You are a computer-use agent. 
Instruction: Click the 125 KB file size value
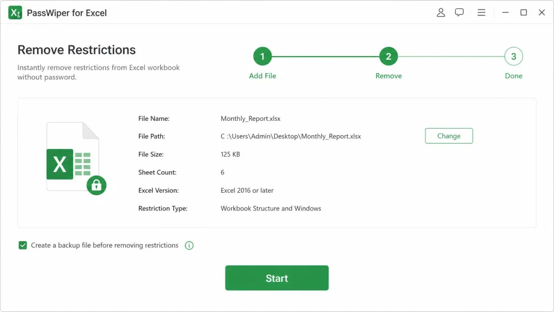(230, 155)
